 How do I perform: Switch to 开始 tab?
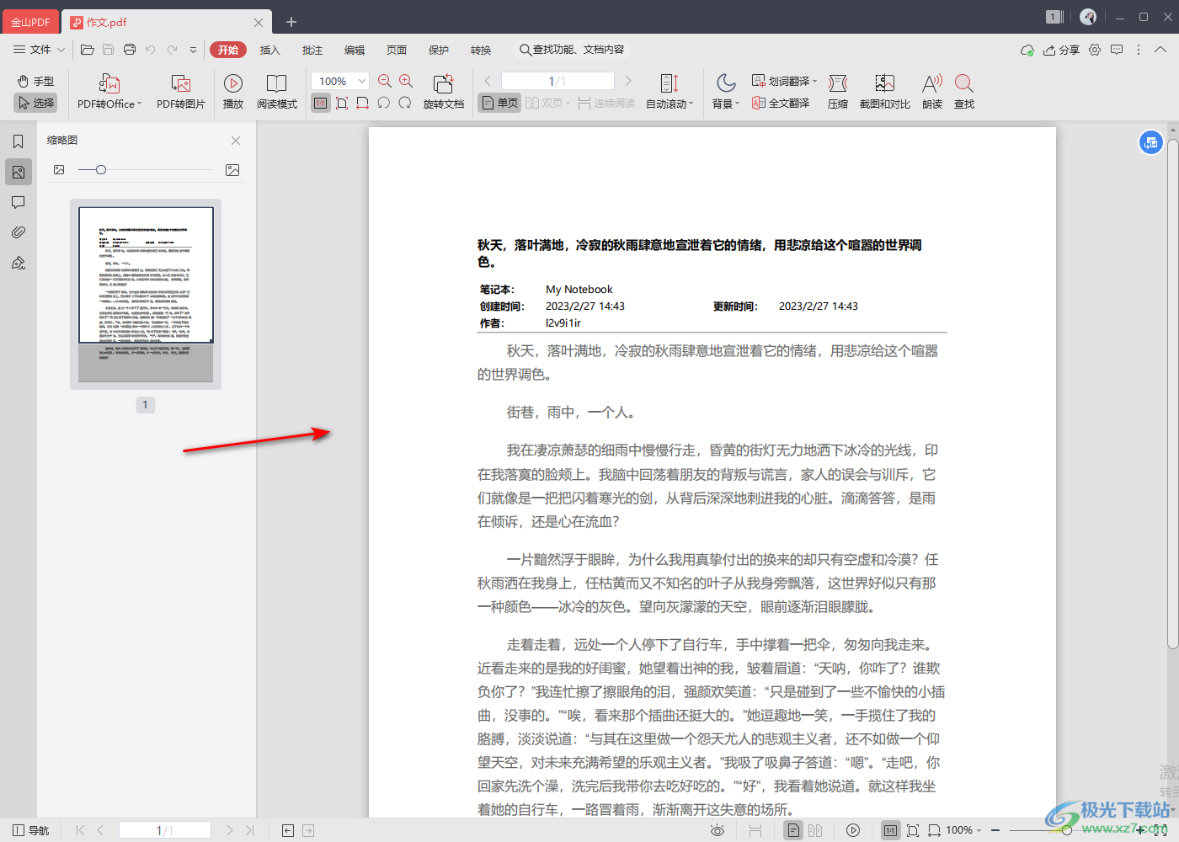point(228,50)
